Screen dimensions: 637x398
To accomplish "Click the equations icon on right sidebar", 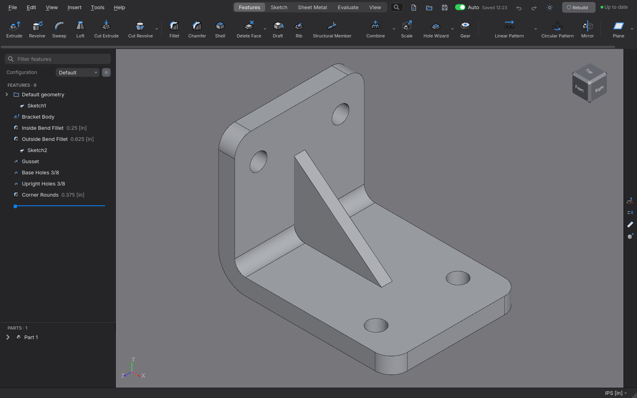I will click(630, 213).
